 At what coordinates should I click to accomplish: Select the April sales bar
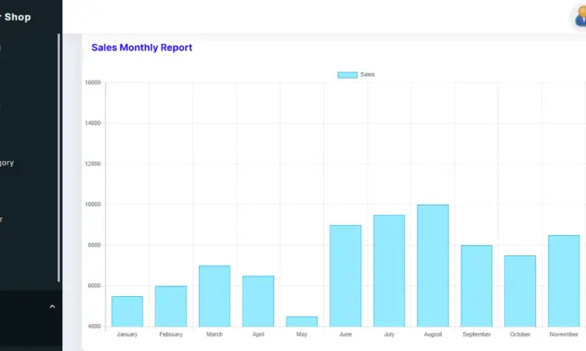(x=258, y=301)
